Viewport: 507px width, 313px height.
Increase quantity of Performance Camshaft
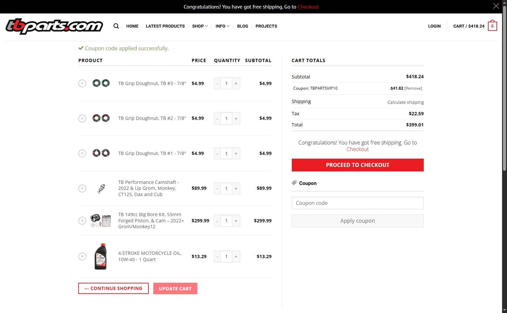point(236,189)
